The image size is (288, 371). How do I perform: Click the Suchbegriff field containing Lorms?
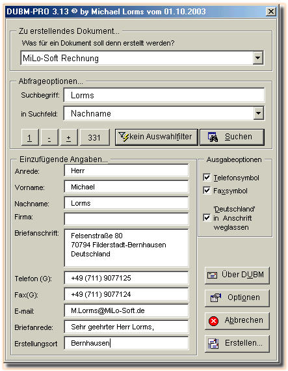tap(164, 95)
